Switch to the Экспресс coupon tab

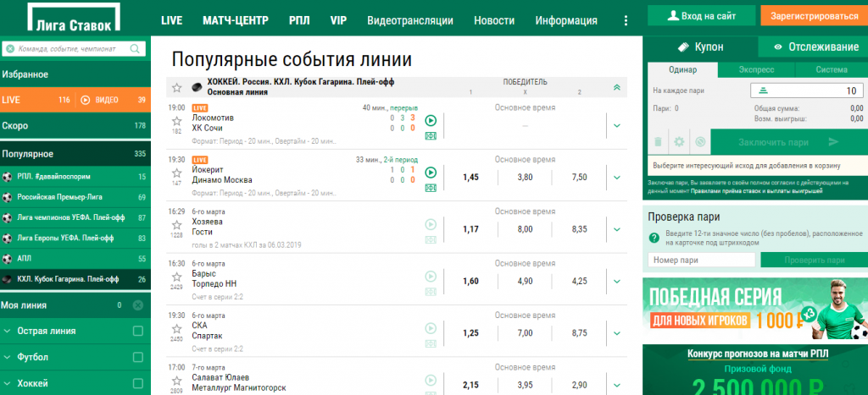(756, 69)
